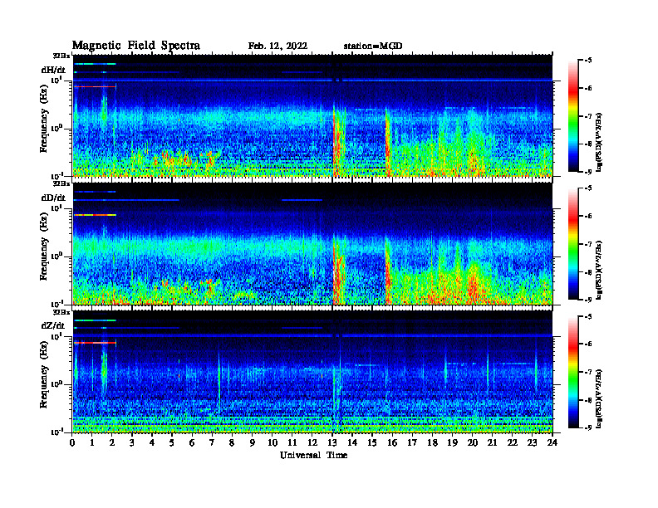Click log PSD units label beside dH/dt colorbar
The width and height of the screenshot is (658, 508).
600,142
